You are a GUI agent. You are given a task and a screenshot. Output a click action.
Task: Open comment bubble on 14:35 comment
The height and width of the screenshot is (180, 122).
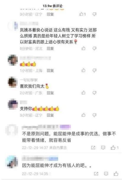pyautogui.click(x=106, y=174)
